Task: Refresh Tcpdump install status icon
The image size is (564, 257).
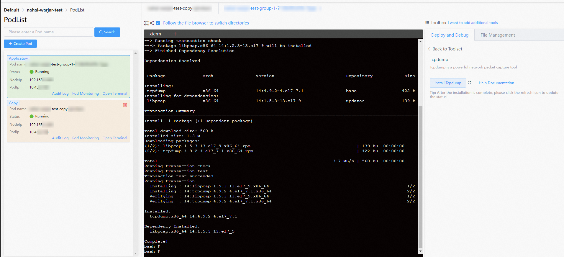Action: tap(469, 83)
